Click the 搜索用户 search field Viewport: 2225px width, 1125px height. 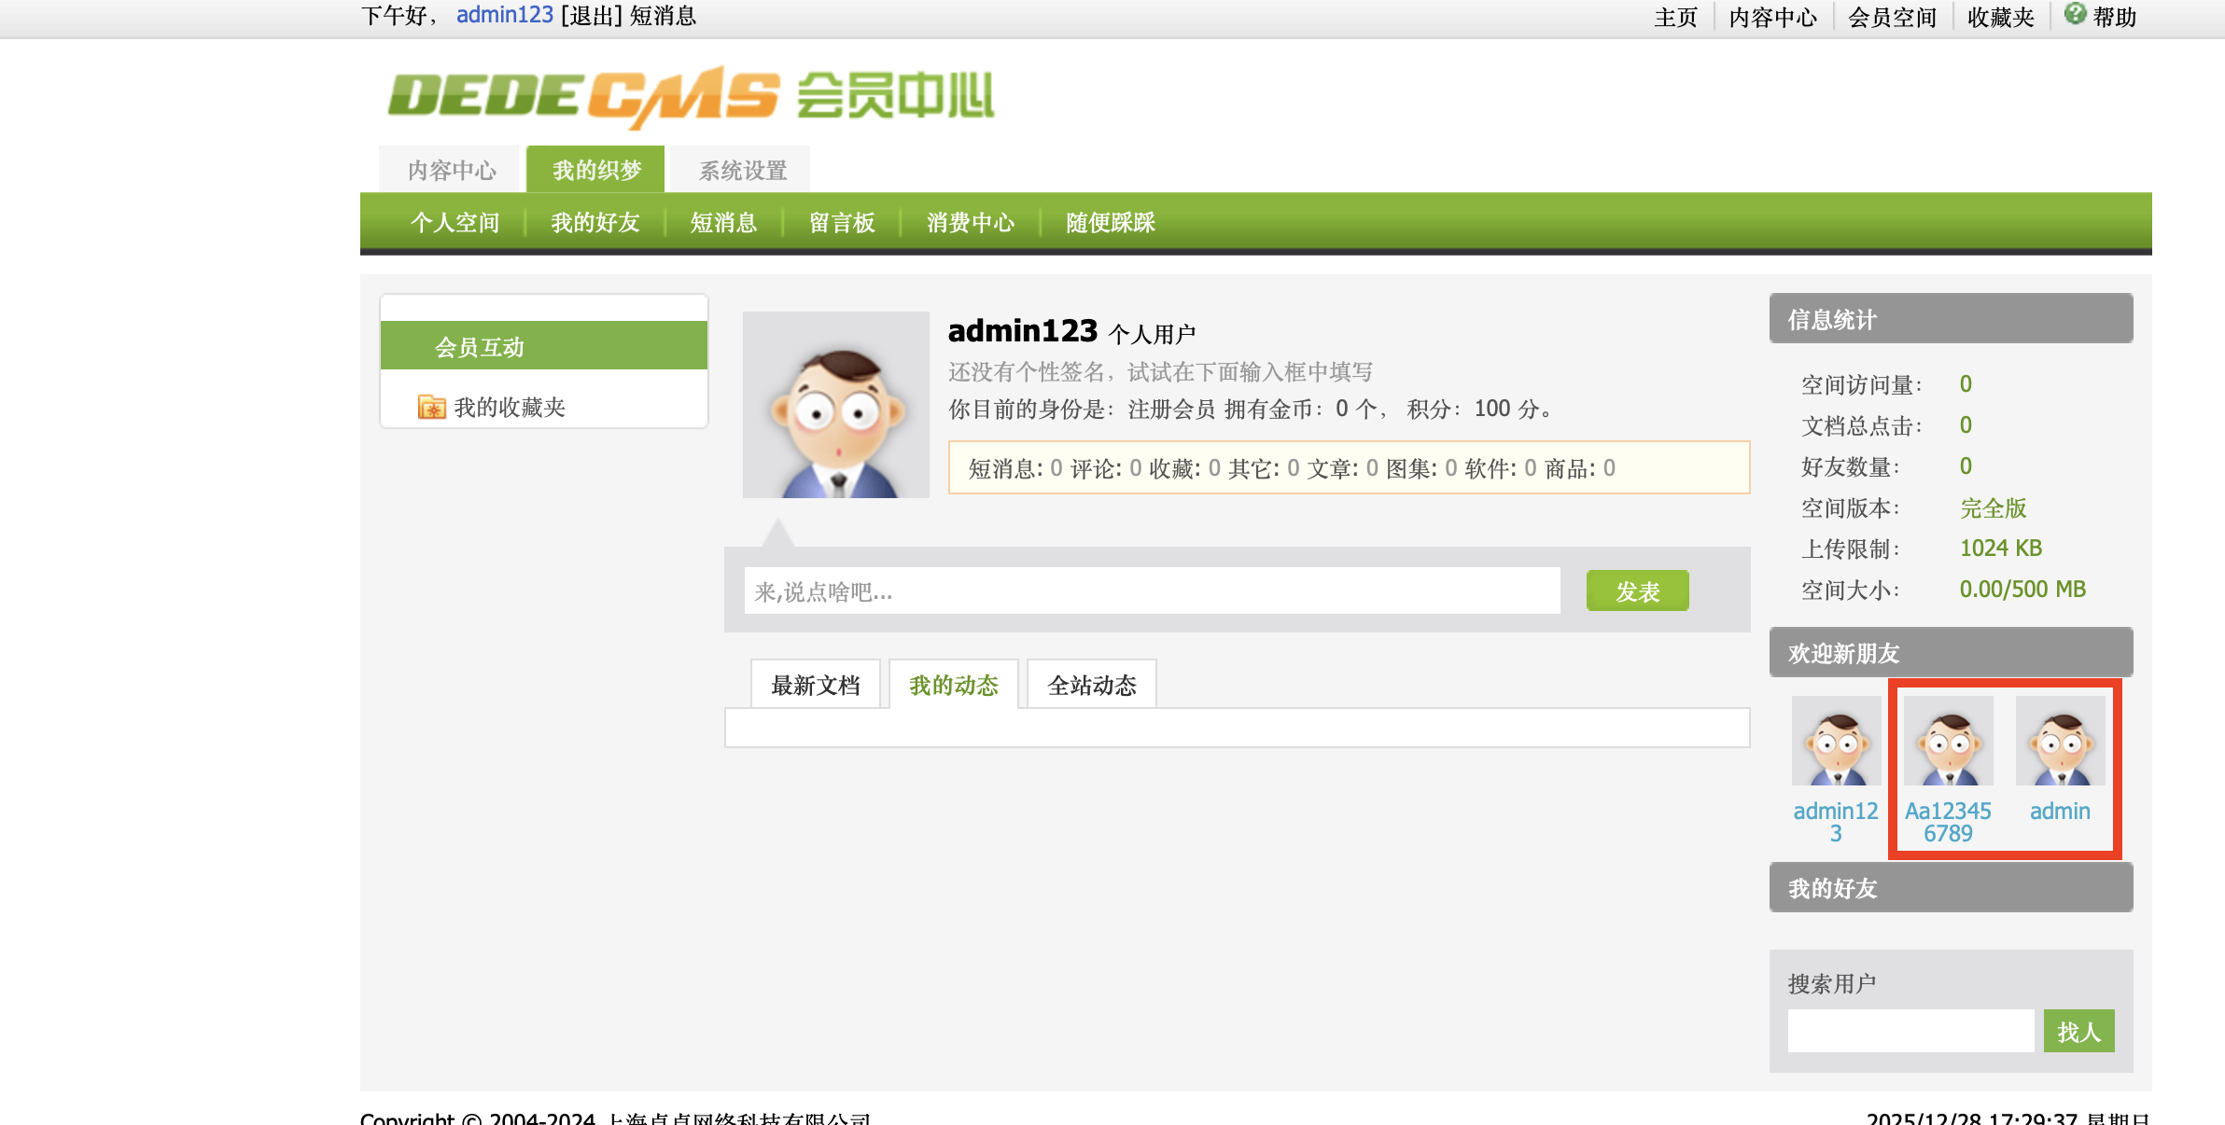1910,1031
